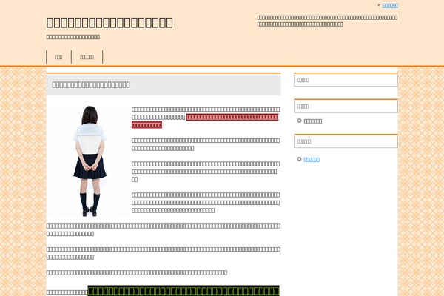Screen dimensions: 444x296
Task: Open the large site title in the header
Action: point(110,23)
